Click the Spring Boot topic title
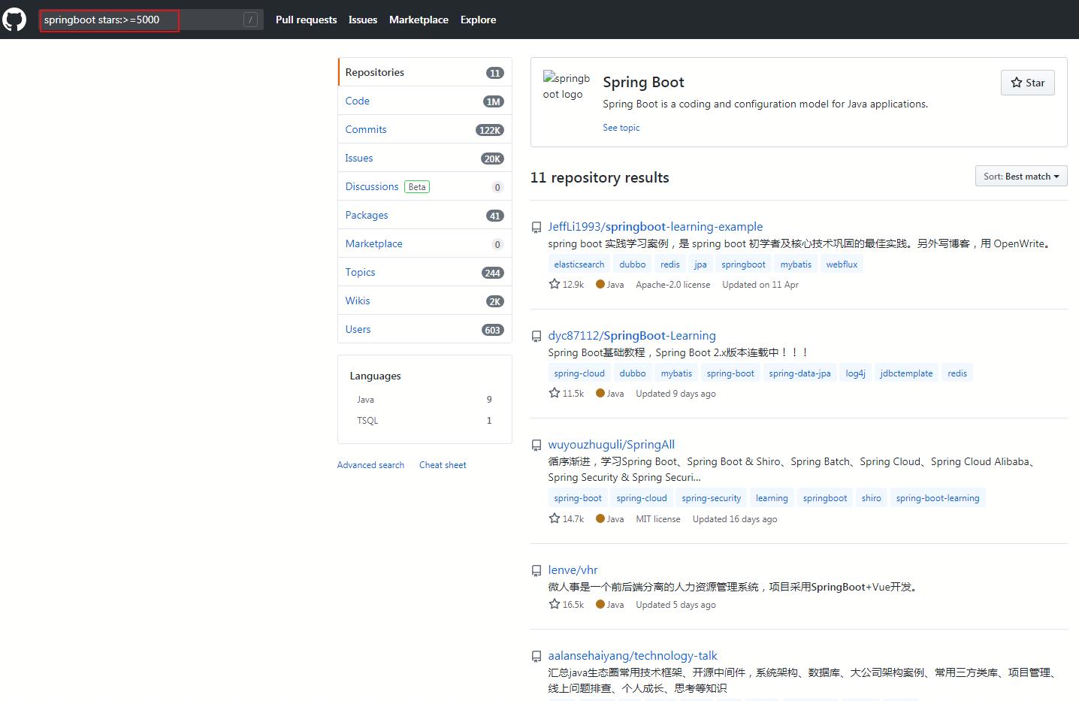Image resolution: width=1079 pixels, height=701 pixels. coord(643,82)
